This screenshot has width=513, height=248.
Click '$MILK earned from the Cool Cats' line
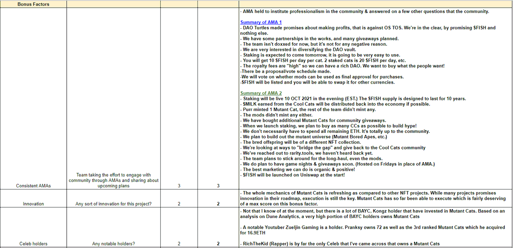coord(335,104)
